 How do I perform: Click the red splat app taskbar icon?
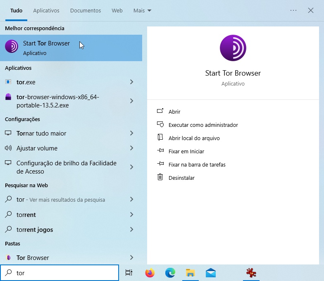(251, 273)
